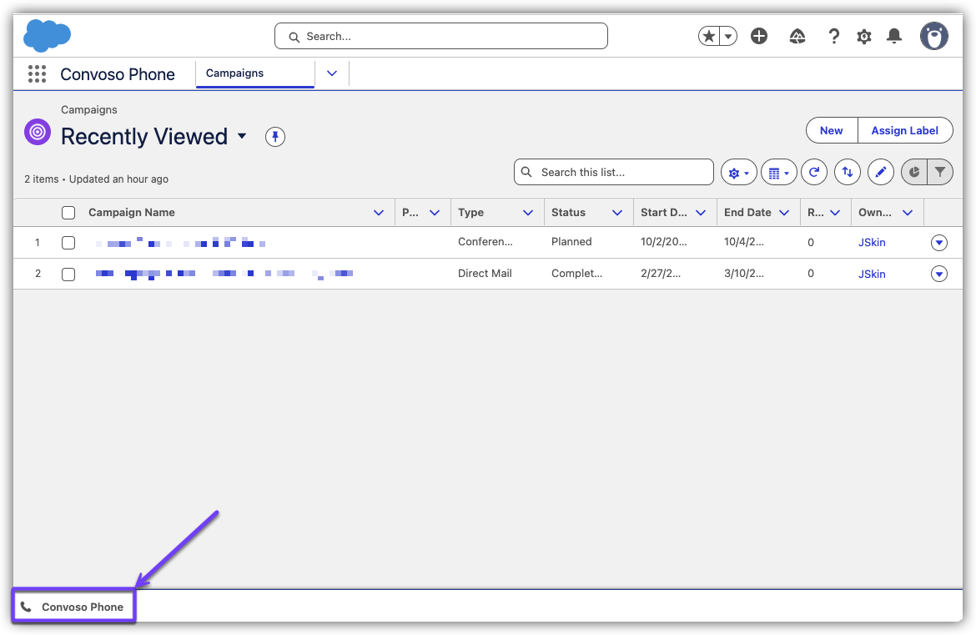This screenshot has height=635, width=976.
Task: Open row actions dropdown for Direct Mail campaign
Action: click(939, 275)
